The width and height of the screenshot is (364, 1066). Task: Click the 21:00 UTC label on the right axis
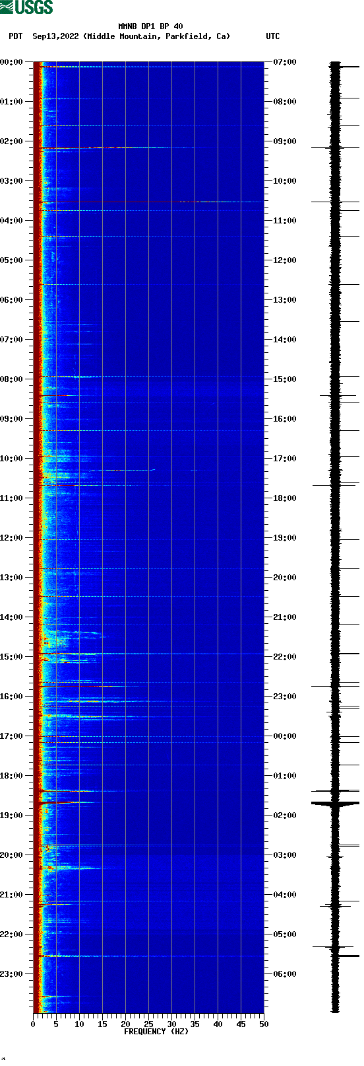[x=285, y=617]
